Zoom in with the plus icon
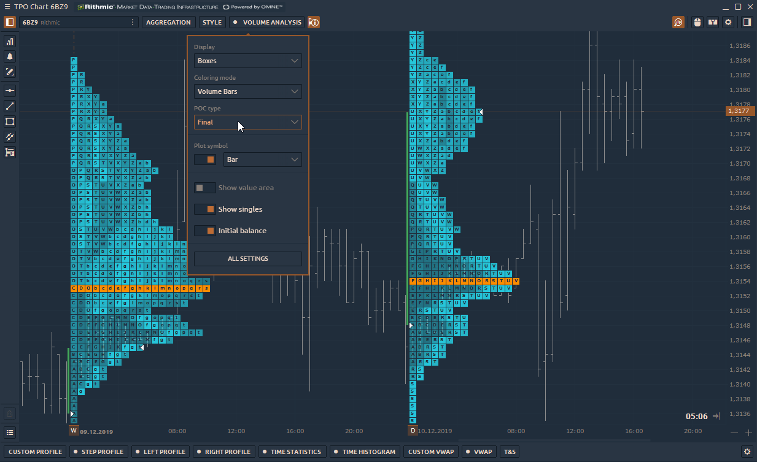The width and height of the screenshot is (757, 462). pyautogui.click(x=748, y=433)
